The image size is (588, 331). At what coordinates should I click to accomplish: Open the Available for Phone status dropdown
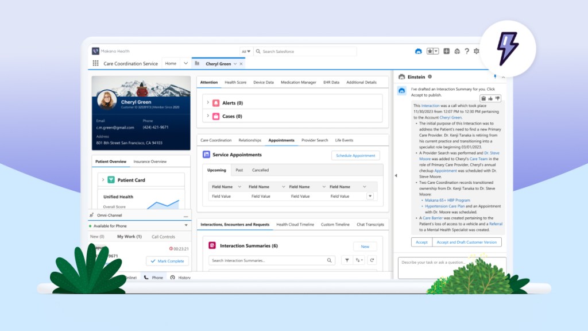[186, 226]
